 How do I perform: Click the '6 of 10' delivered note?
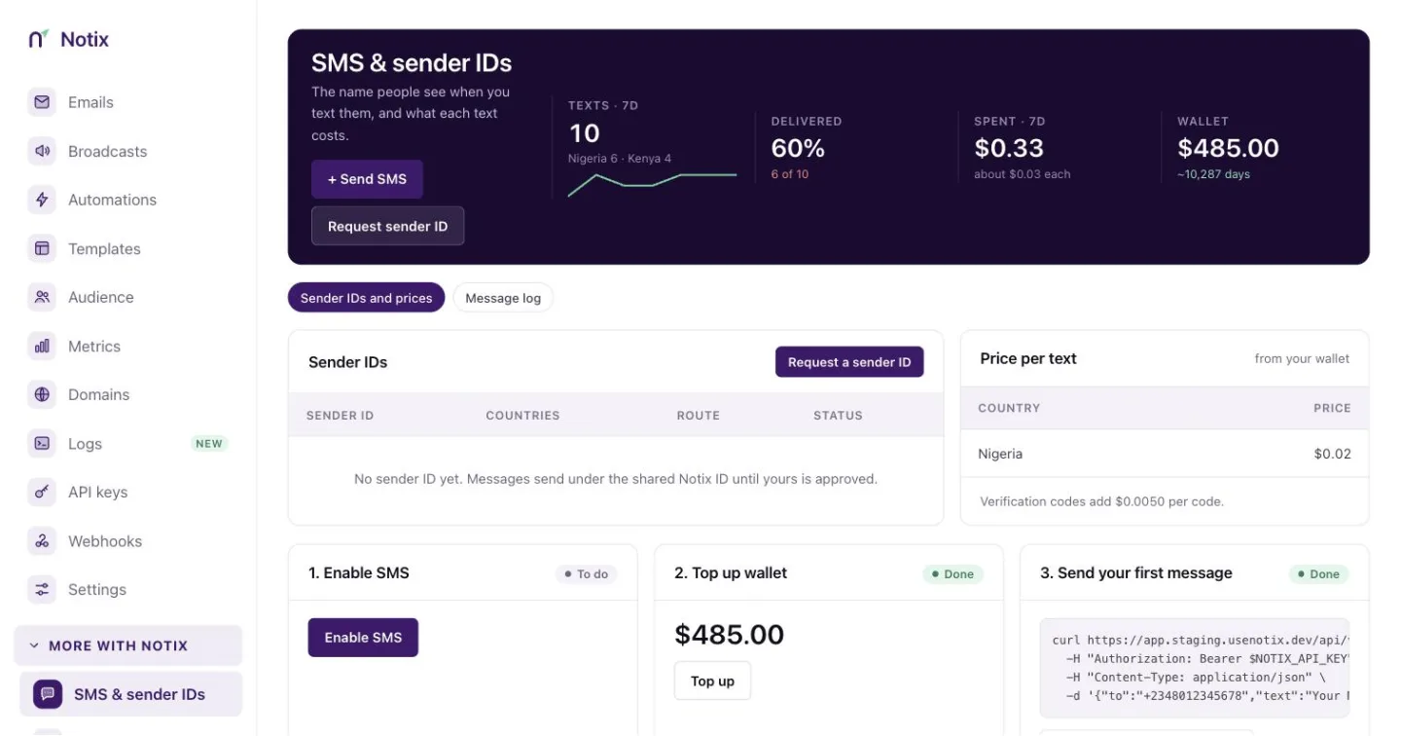790,174
